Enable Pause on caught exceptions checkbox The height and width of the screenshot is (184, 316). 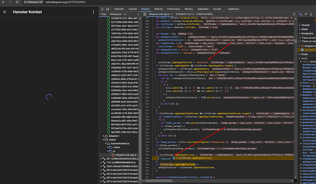click(300, 41)
